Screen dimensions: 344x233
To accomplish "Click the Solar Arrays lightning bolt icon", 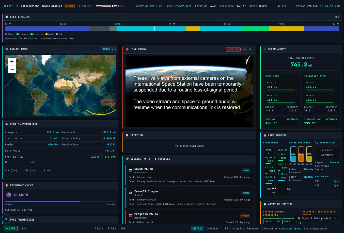I will click(265, 49).
